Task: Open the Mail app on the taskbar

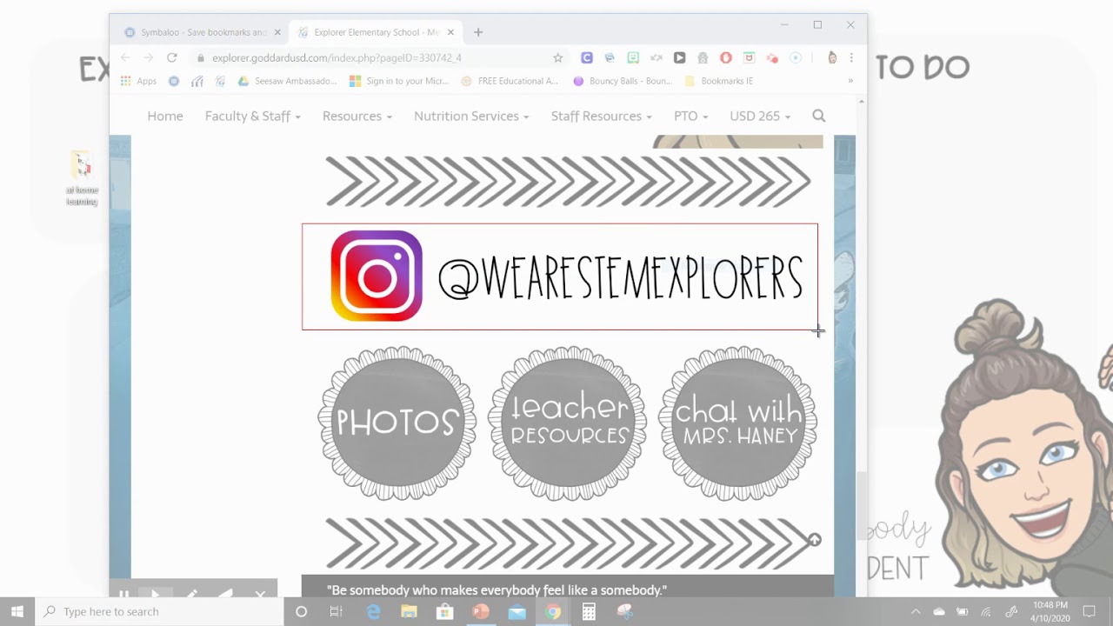Action: point(517,611)
